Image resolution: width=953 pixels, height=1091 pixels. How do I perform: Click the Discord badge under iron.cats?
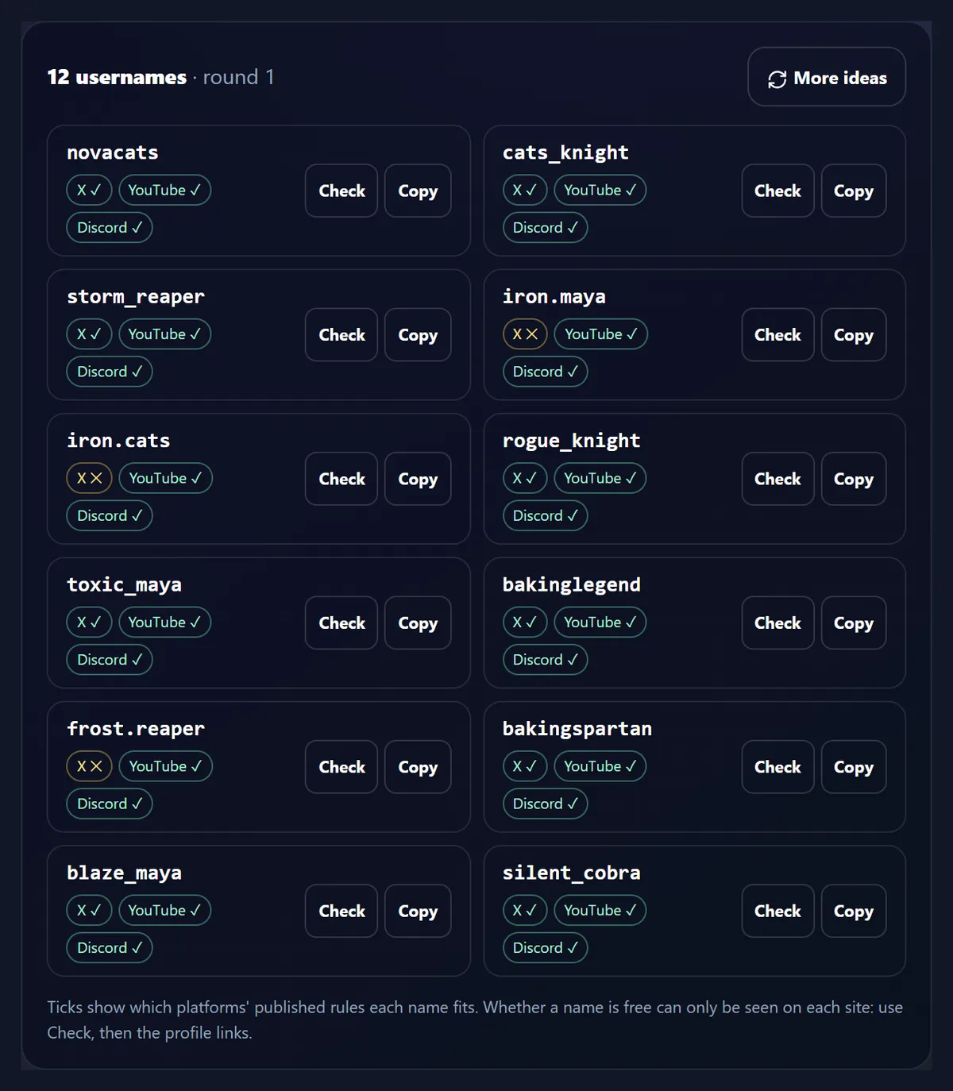(110, 515)
